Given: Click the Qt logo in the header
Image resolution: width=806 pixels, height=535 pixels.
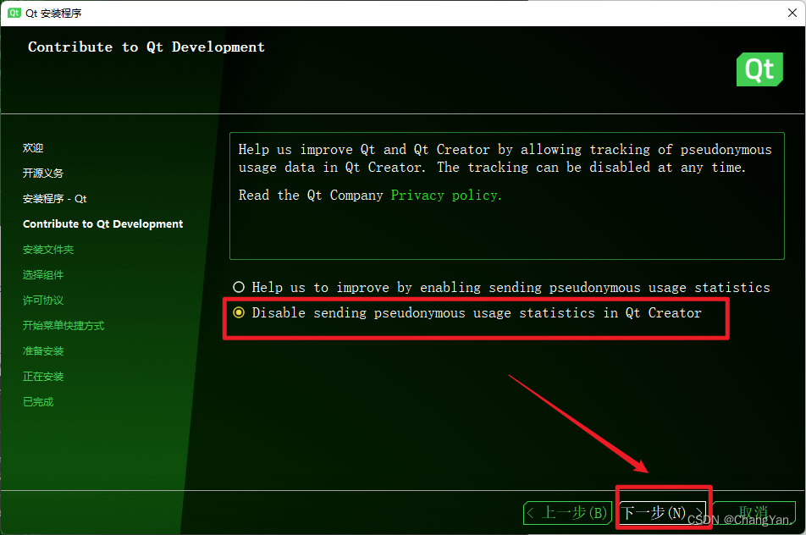Looking at the screenshot, I should (759, 69).
